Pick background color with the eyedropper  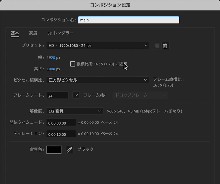click(x=69, y=150)
